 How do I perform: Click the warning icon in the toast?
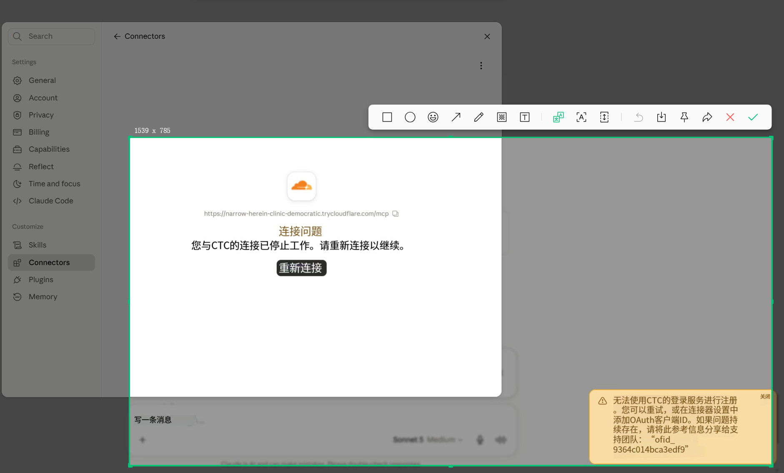pyautogui.click(x=603, y=401)
